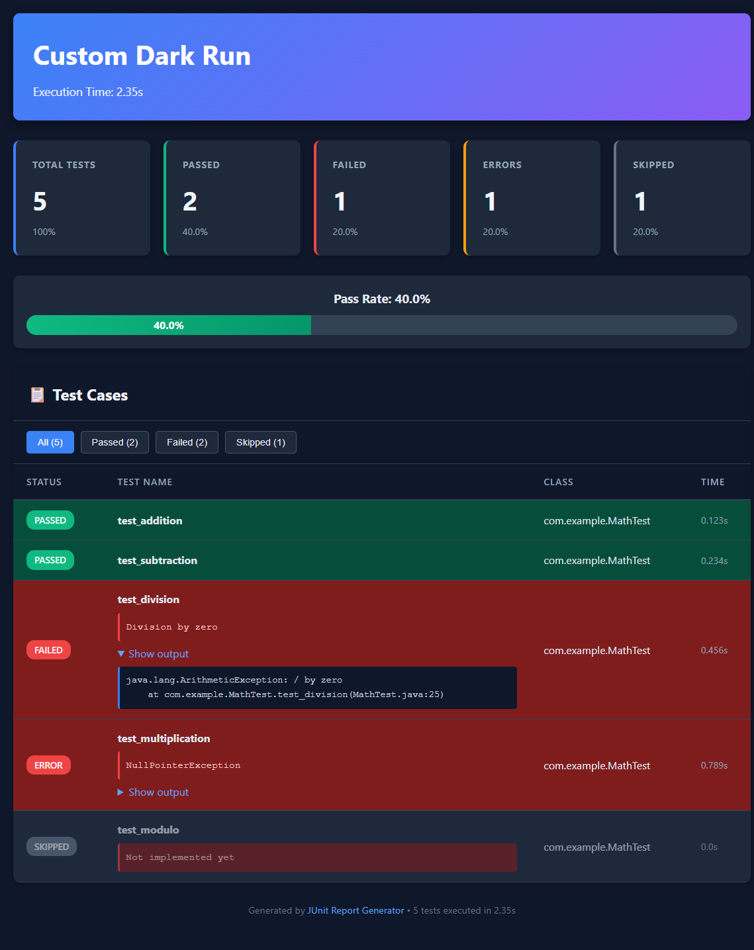Click the Execution Time: 2.35s text
This screenshot has width=754, height=950.
[88, 92]
